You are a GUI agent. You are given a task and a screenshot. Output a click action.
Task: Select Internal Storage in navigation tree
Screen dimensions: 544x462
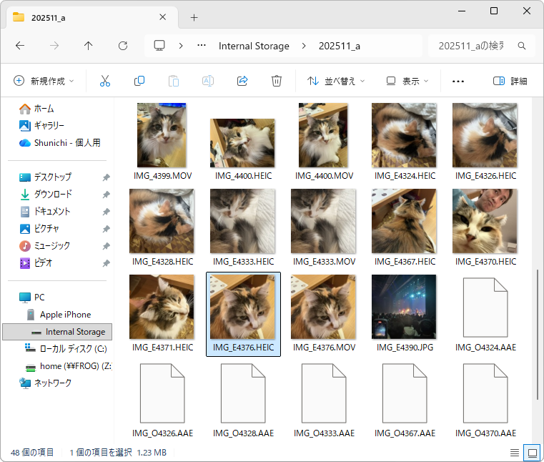coord(57,332)
